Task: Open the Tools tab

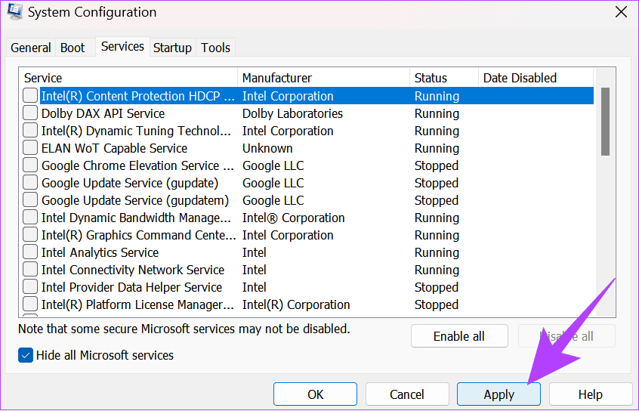Action: tap(215, 48)
